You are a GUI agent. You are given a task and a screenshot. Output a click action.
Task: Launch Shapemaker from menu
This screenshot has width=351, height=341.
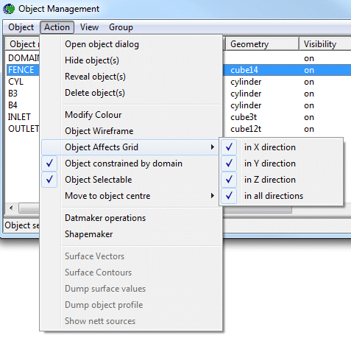pos(132,234)
